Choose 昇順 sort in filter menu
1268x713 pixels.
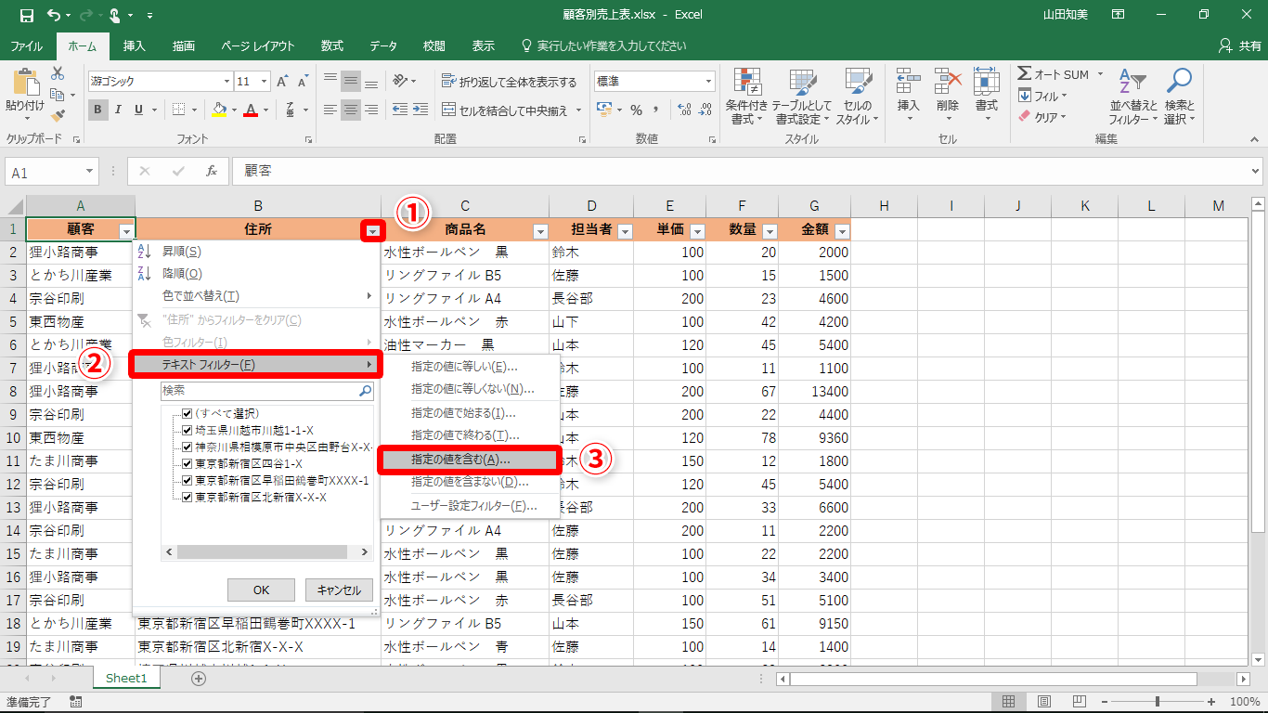(256, 251)
